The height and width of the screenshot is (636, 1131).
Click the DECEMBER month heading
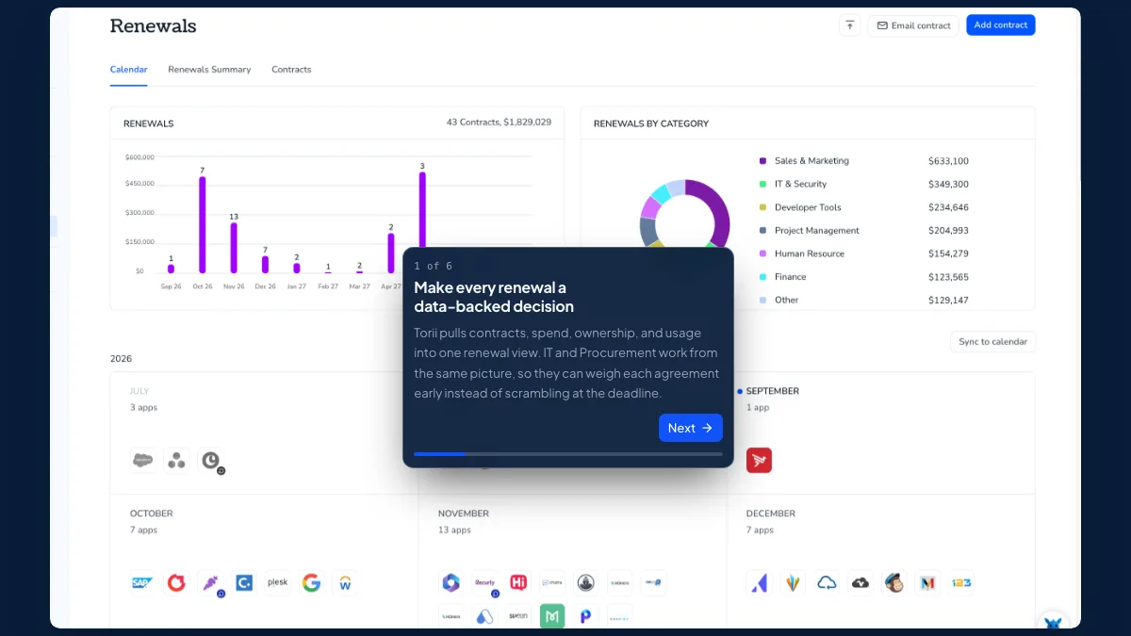click(771, 514)
